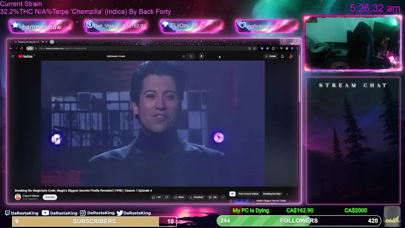Open YouTube notifications bell

pos(282,56)
